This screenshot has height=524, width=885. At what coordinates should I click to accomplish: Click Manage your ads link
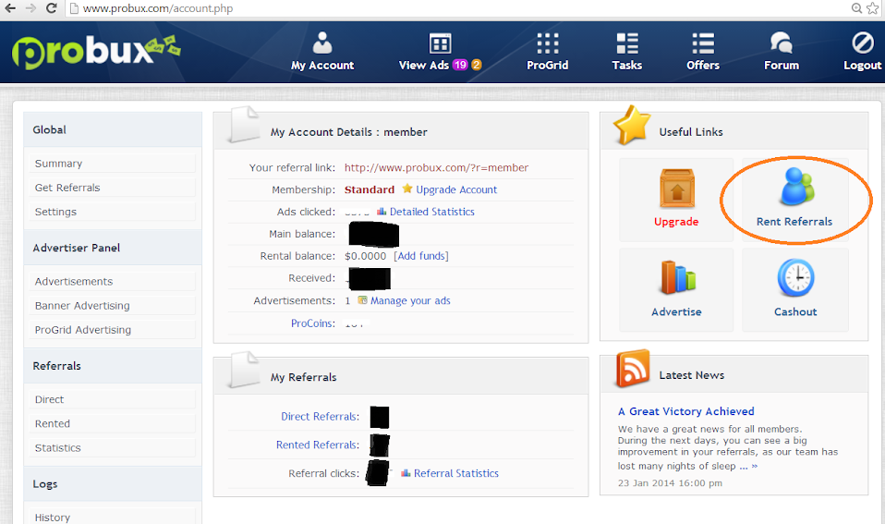410,300
